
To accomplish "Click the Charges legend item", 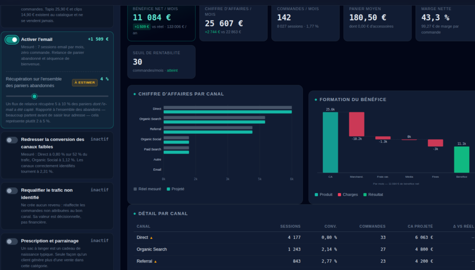I will click(348, 194).
